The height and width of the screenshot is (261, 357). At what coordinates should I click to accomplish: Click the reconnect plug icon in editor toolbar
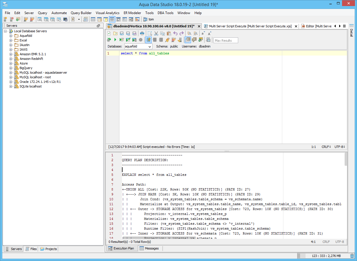(167, 40)
